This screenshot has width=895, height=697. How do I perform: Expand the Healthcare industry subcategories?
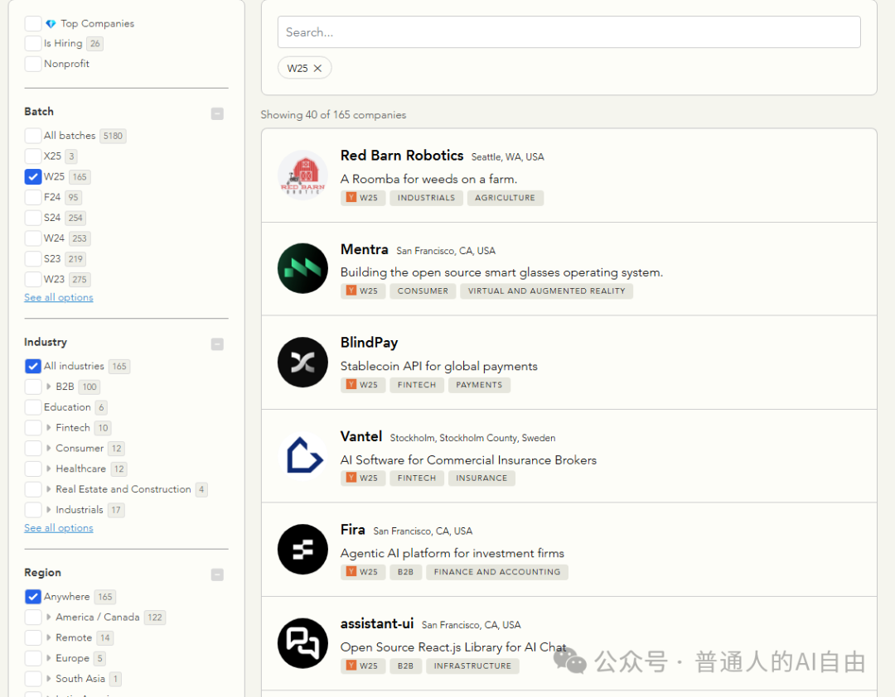pyautogui.click(x=49, y=469)
